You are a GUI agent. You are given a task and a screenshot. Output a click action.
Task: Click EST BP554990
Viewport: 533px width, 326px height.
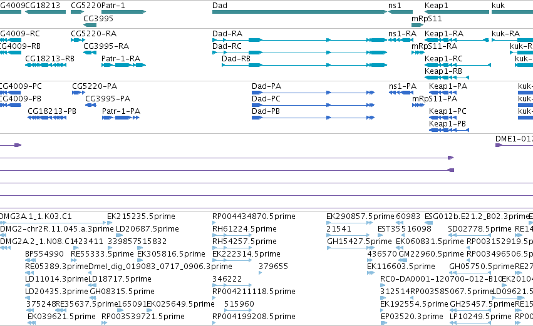(x=44, y=254)
